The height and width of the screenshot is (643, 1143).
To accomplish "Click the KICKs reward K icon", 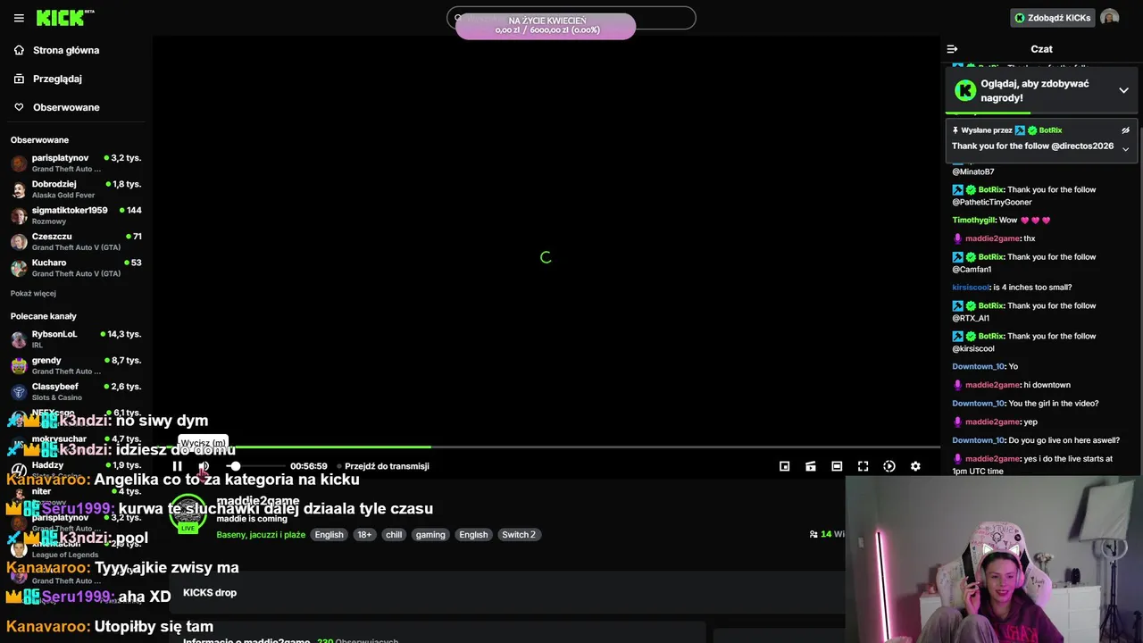I will click(x=965, y=90).
